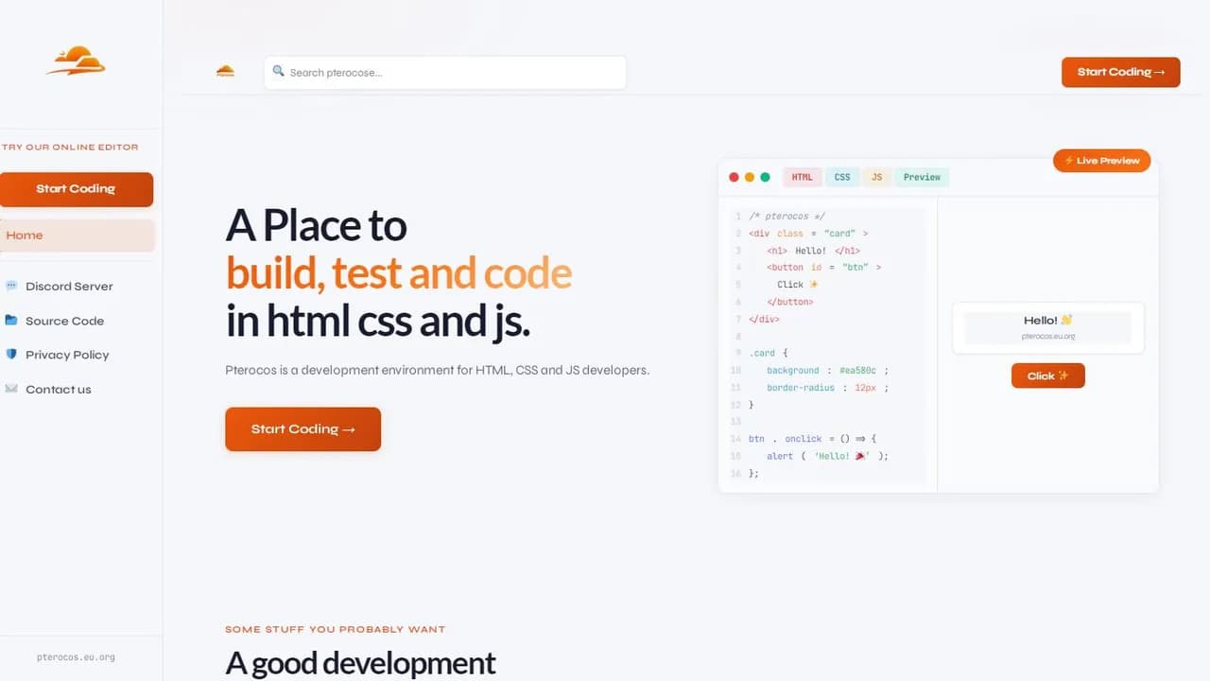The image size is (1210, 681).
Task: Click the "</div>" closing tag code line
Action: [764, 319]
